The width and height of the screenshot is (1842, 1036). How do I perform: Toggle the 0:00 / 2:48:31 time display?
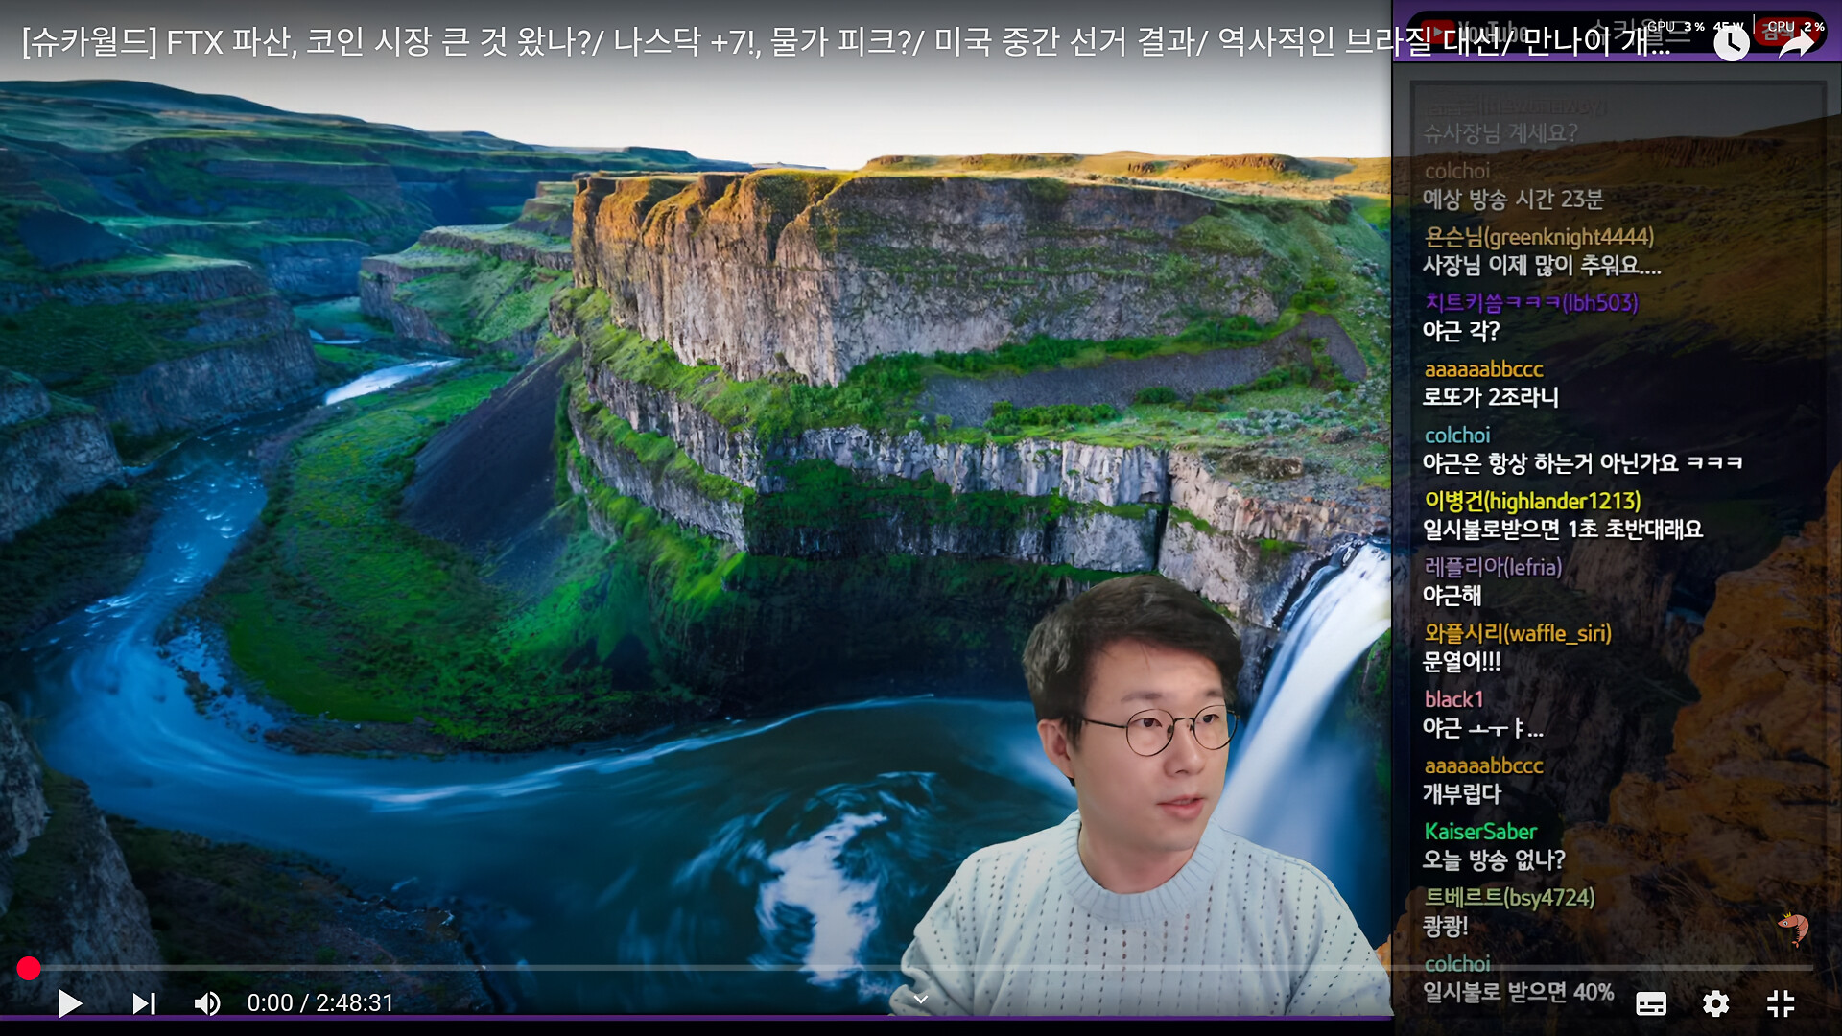[320, 1003]
